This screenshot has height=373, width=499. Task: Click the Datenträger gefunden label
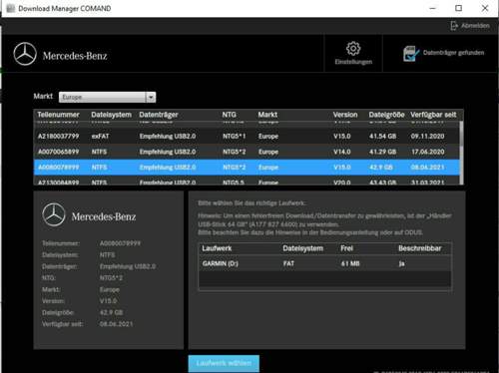[453, 53]
